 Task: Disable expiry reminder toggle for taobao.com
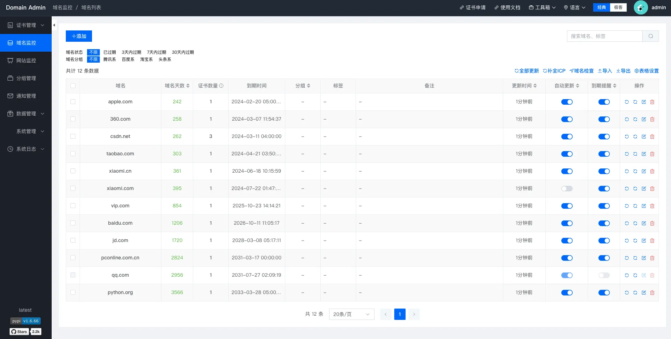pyautogui.click(x=604, y=154)
